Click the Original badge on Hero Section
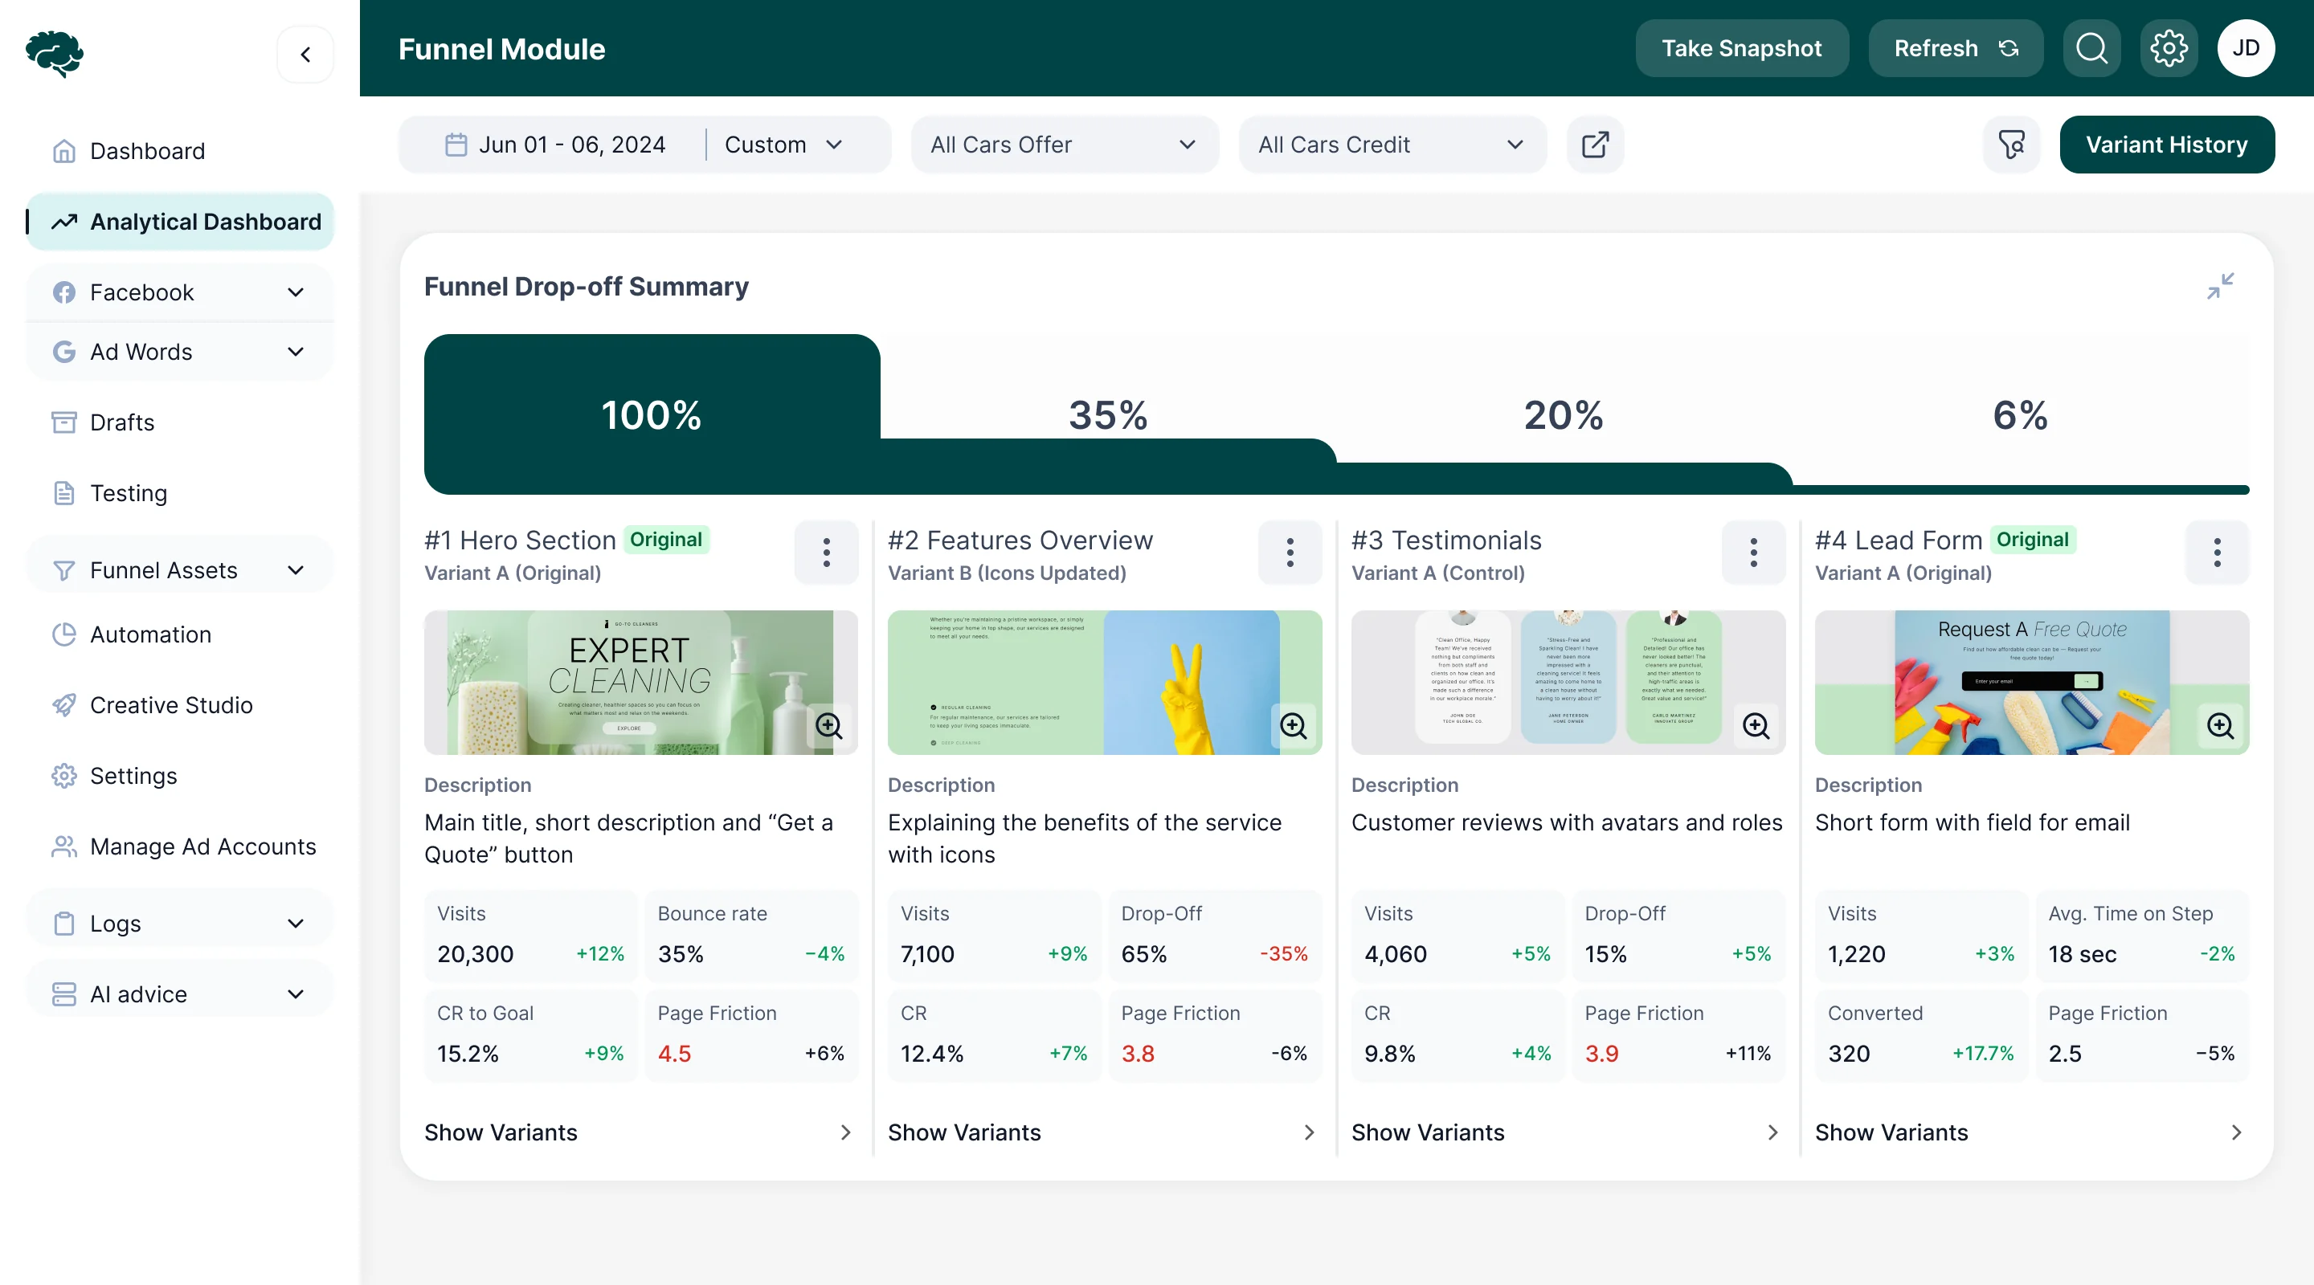The image size is (2314, 1285). tap(665, 540)
